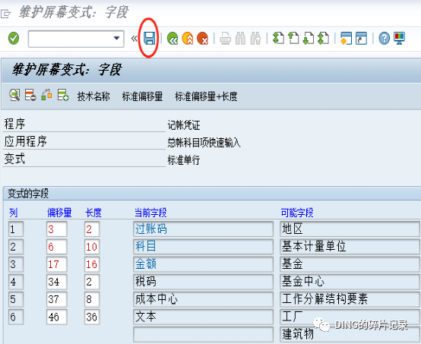Click length field with value 10
The height and width of the screenshot is (344, 421).
(92, 247)
